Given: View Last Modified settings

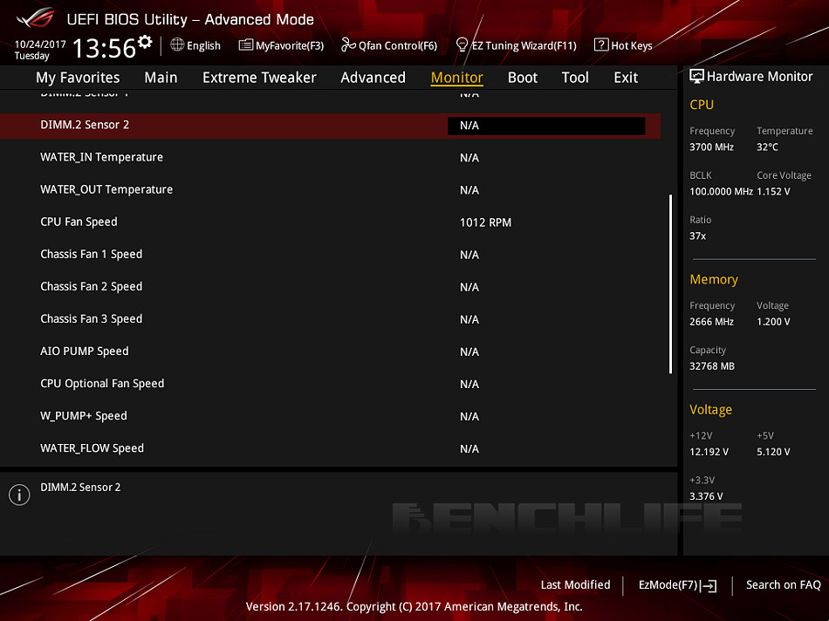Looking at the screenshot, I should (575, 584).
